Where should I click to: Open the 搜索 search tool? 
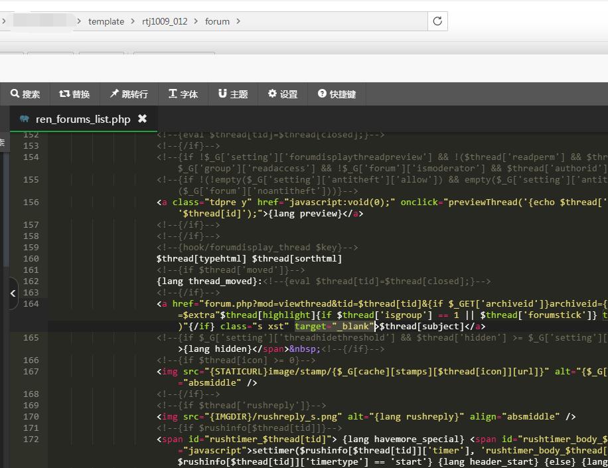pyautogui.click(x=25, y=94)
